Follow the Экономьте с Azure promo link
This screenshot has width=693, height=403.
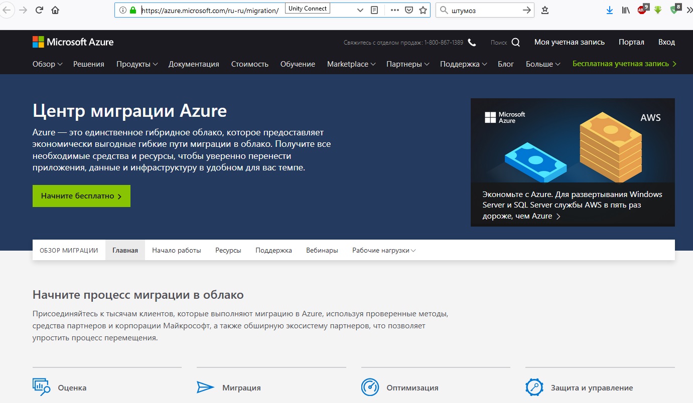tap(573, 205)
